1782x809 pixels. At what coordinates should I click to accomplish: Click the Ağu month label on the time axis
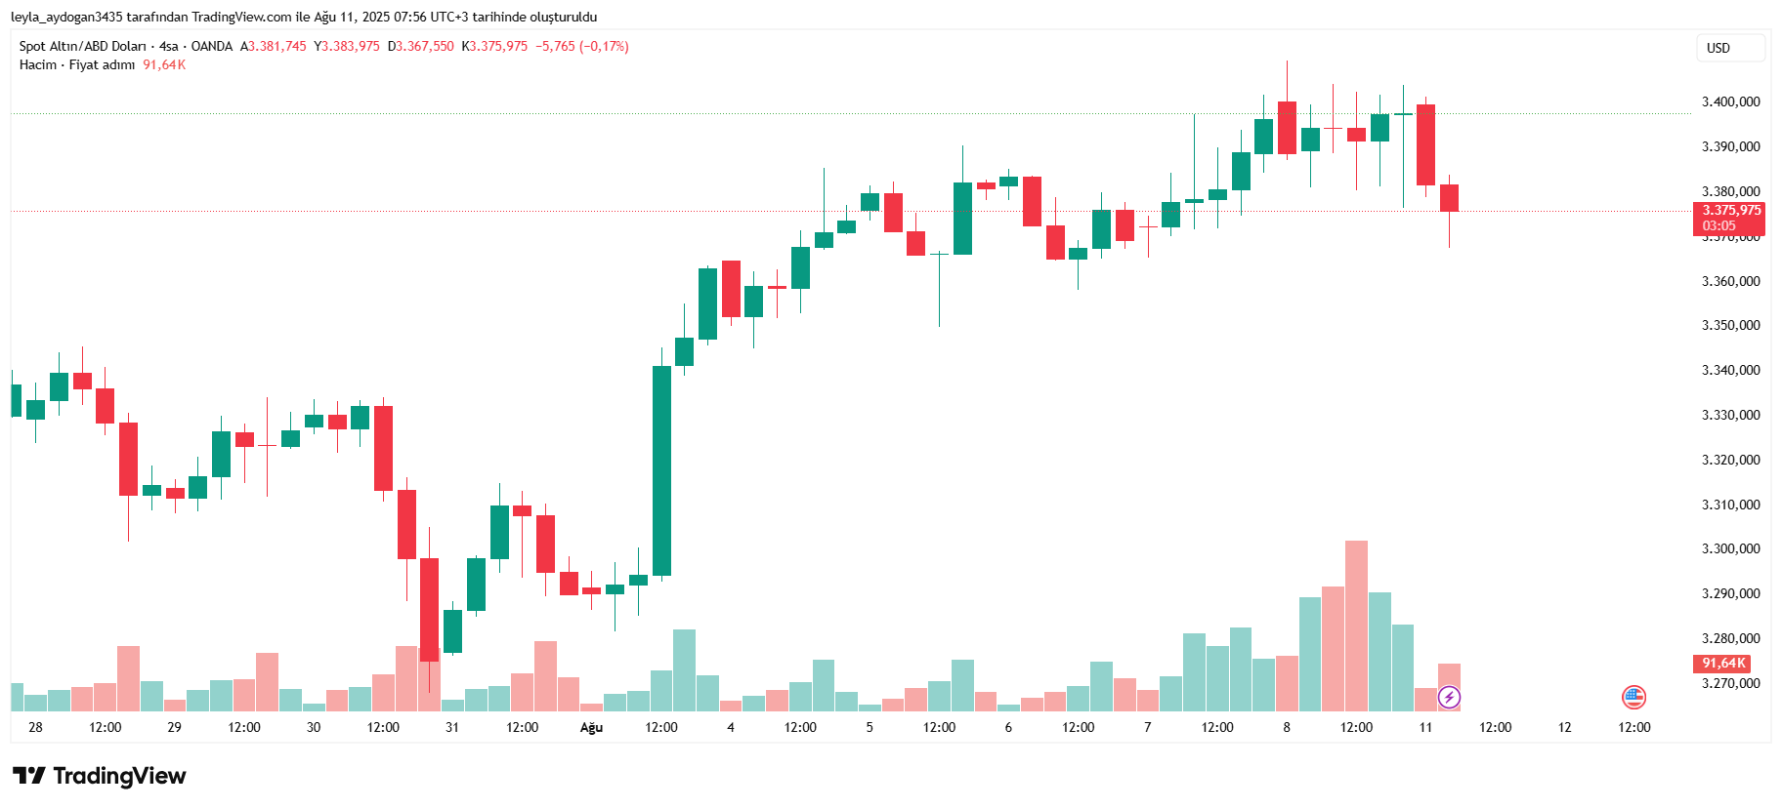point(591,727)
